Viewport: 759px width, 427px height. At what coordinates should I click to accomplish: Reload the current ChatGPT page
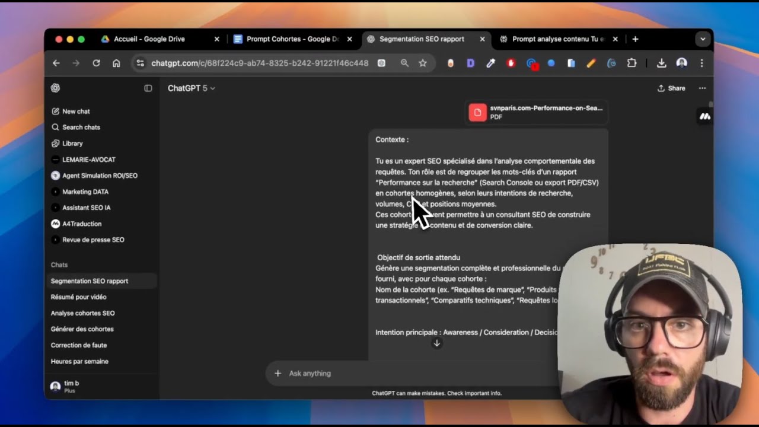click(x=96, y=63)
